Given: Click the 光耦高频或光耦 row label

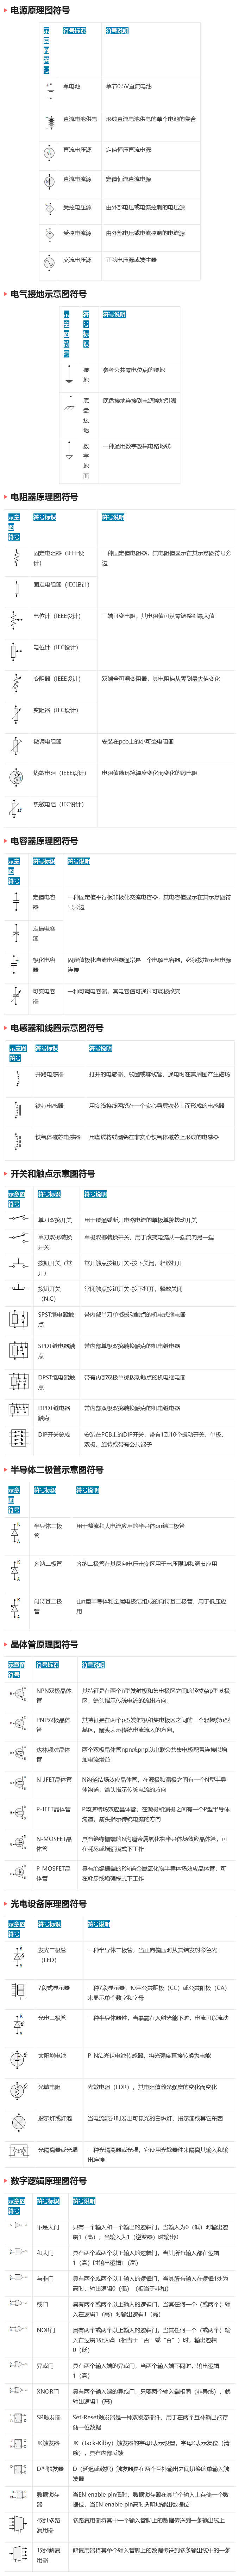Looking at the screenshot, I should click(58, 2150).
